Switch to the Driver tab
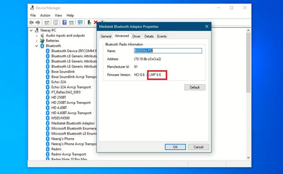Viewport: 283px width, 174px height. pyautogui.click(x=137, y=36)
